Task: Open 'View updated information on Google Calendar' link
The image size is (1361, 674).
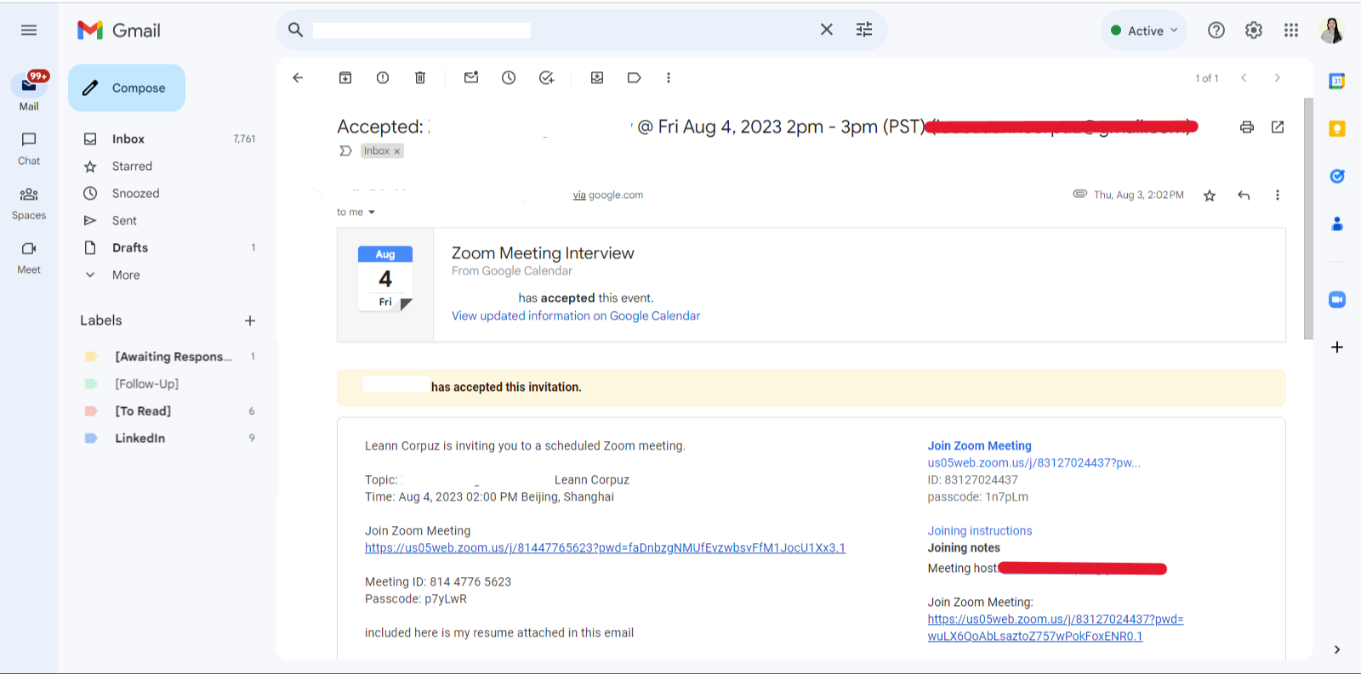Action: (x=576, y=316)
